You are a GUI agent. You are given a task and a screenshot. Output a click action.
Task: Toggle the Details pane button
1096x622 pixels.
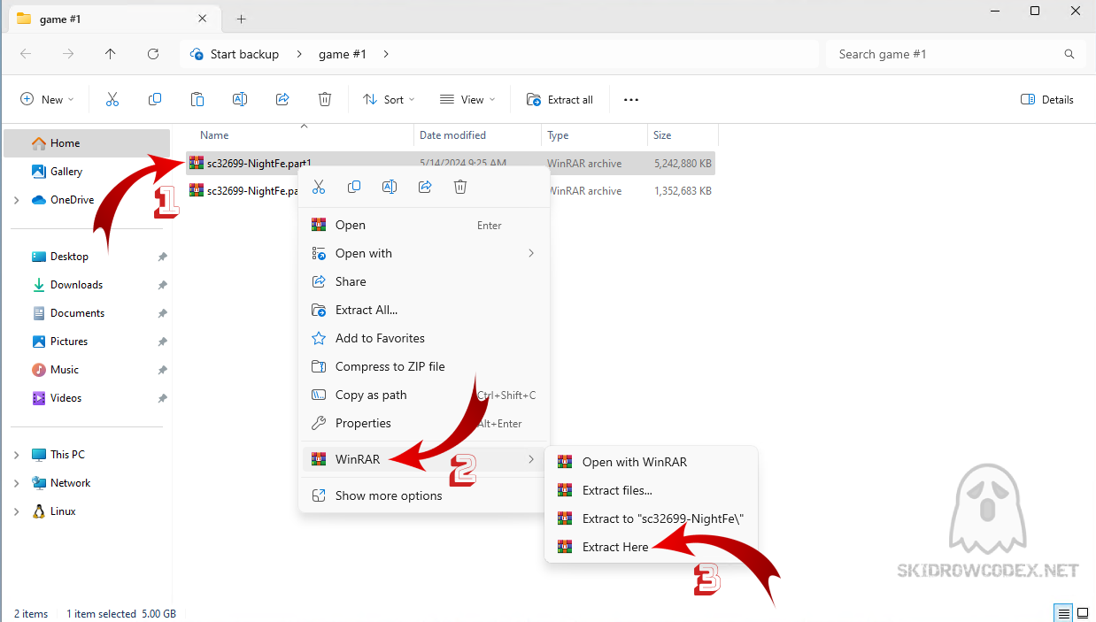click(x=1047, y=100)
